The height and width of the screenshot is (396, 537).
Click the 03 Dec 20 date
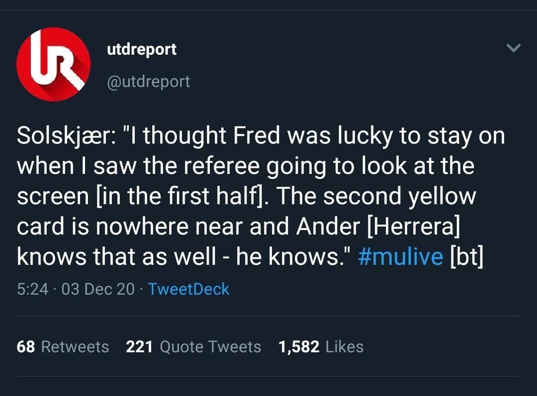point(97,289)
